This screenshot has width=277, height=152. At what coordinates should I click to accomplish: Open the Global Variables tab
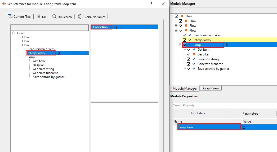tap(92, 17)
